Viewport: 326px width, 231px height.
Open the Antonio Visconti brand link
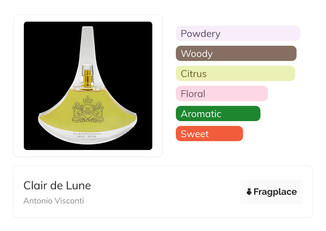coord(54,201)
